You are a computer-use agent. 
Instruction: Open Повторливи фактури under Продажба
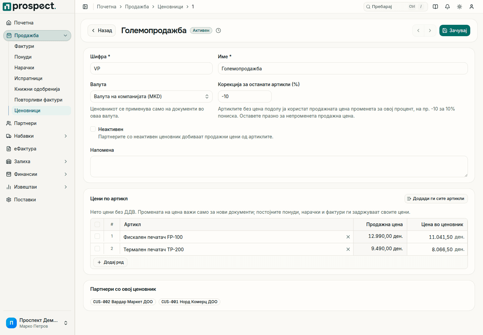(x=41, y=100)
